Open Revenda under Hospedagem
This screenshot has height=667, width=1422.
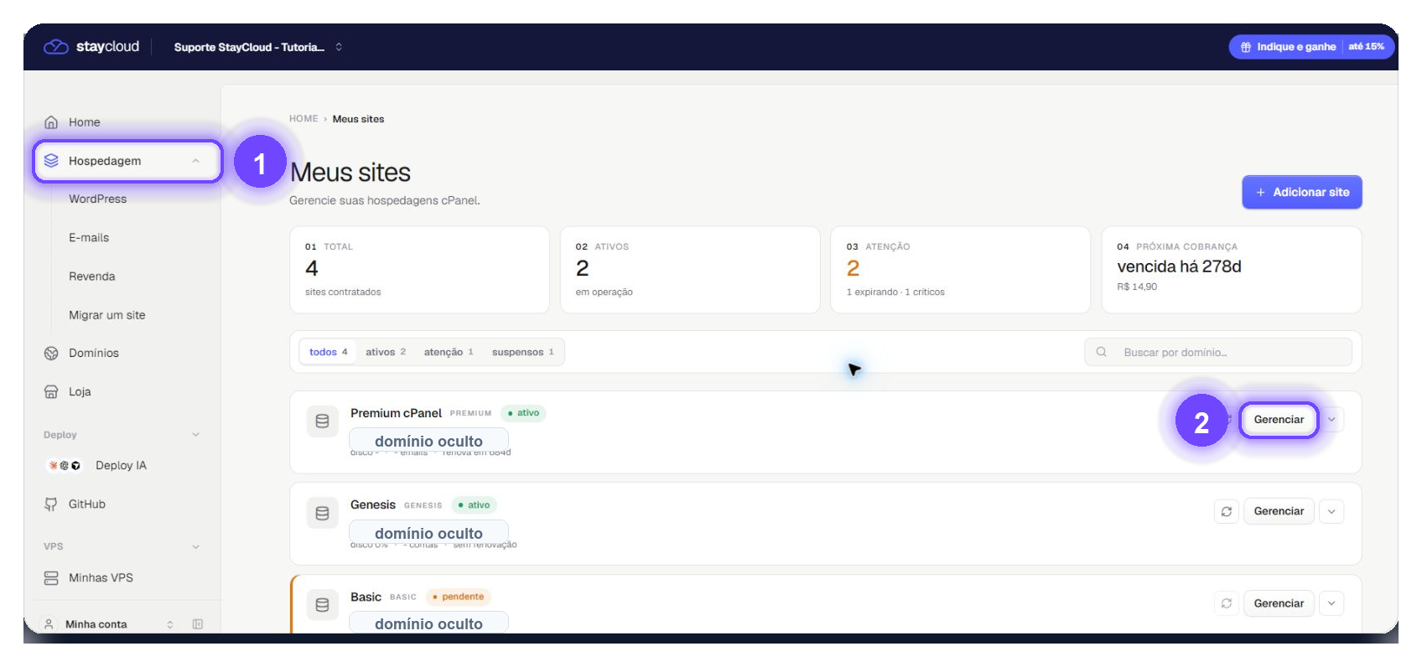92,277
